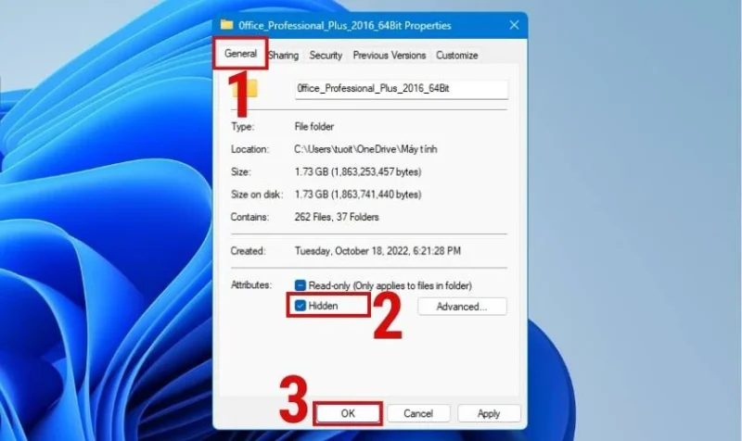Image resolution: width=742 pixels, height=441 pixels.
Task: Toggle the Hidden attribute checkbox
Action: point(301,306)
